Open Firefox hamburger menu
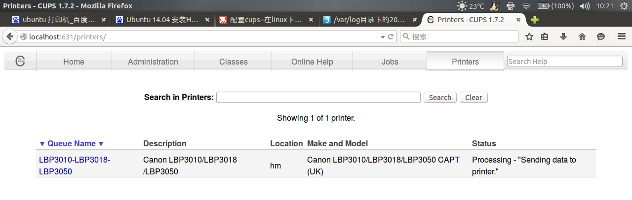The image size is (632, 200). (x=621, y=36)
